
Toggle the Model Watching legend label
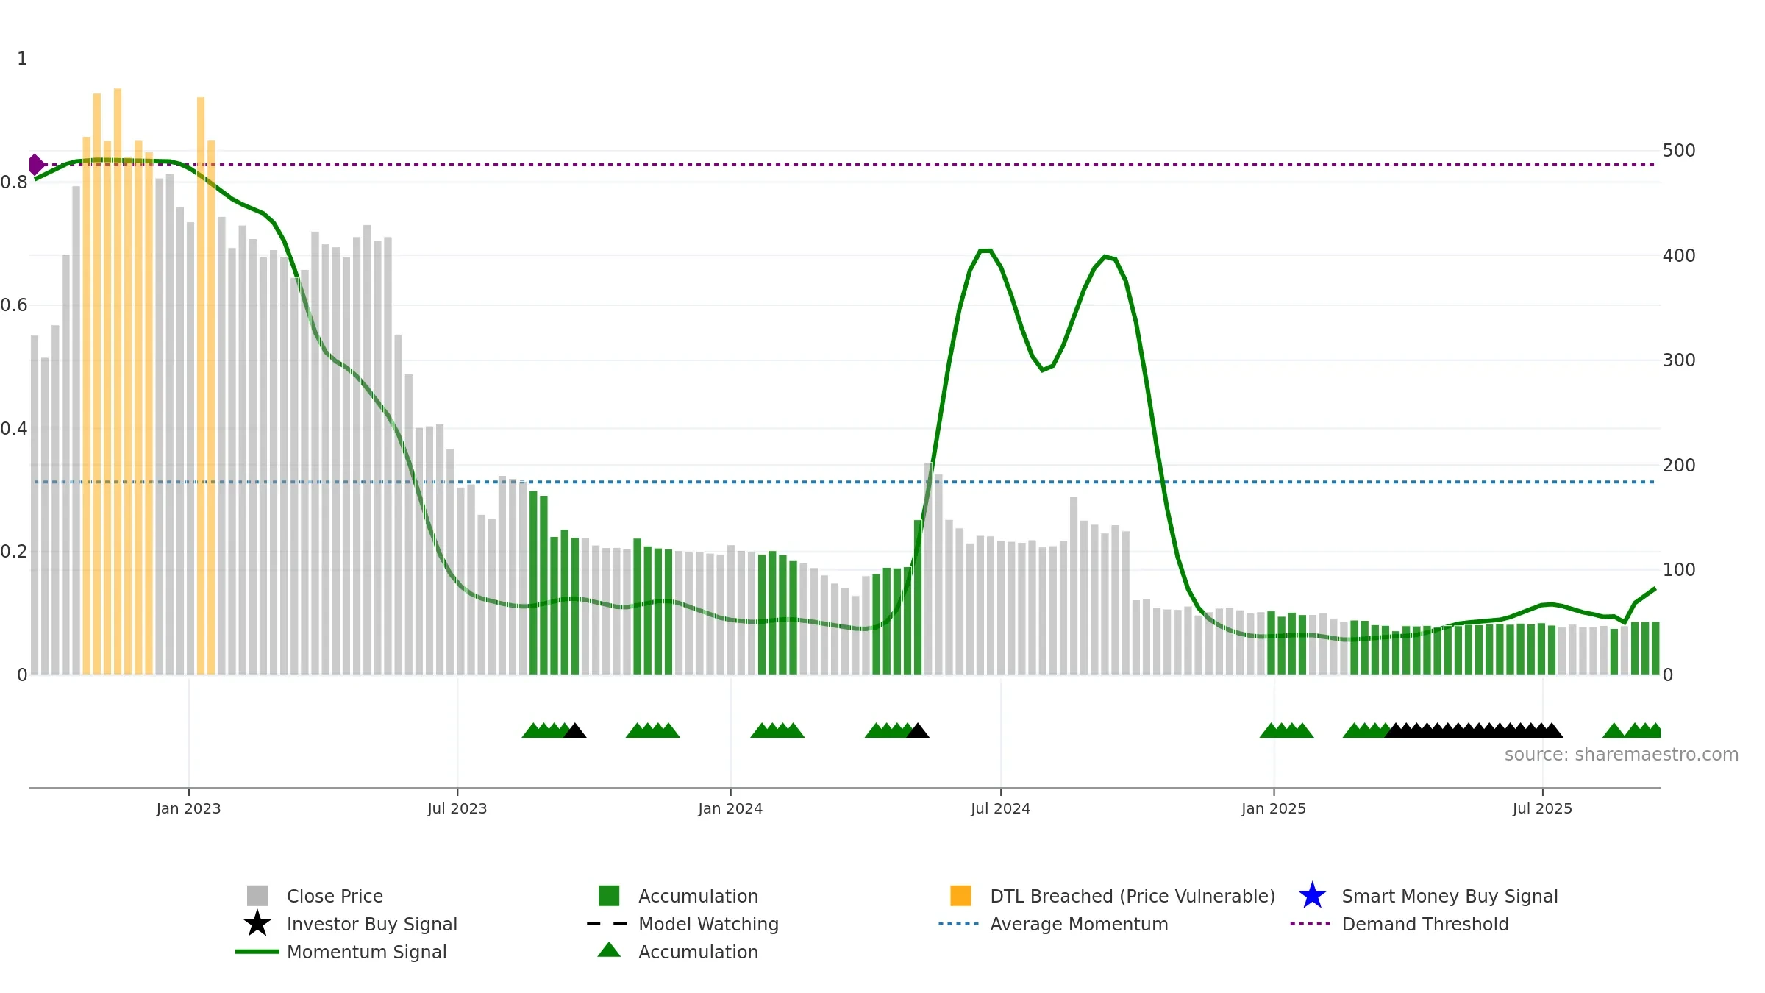[709, 924]
